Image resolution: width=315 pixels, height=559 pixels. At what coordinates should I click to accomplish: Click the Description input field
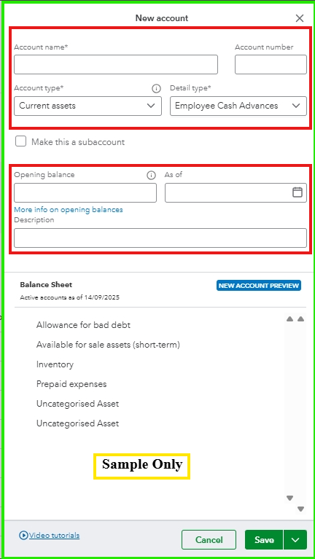coord(160,238)
